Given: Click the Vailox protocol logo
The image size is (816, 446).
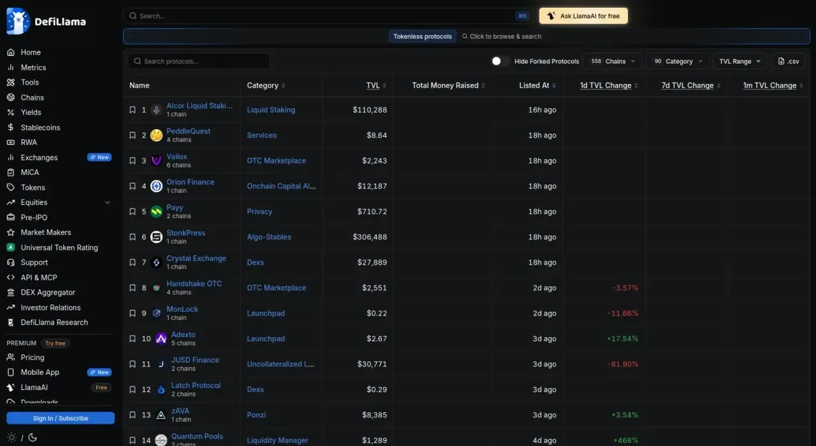Looking at the screenshot, I should coord(156,160).
